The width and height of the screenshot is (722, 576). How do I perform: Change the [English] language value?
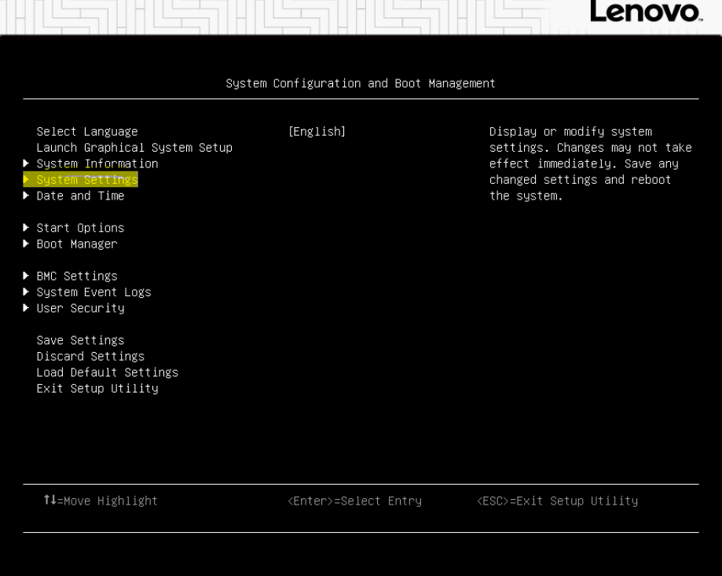(x=317, y=132)
